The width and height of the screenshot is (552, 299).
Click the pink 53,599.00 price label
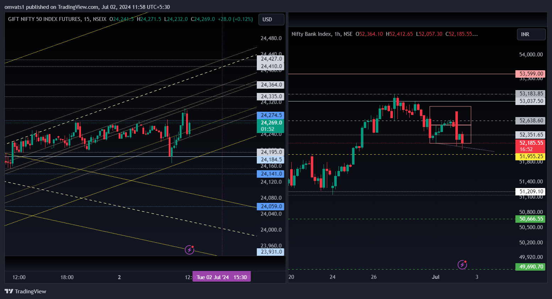tap(530, 74)
